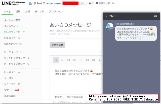Open リッチメッセージ in sidebar
This screenshot has height=104, width=161.
pos(13,52)
